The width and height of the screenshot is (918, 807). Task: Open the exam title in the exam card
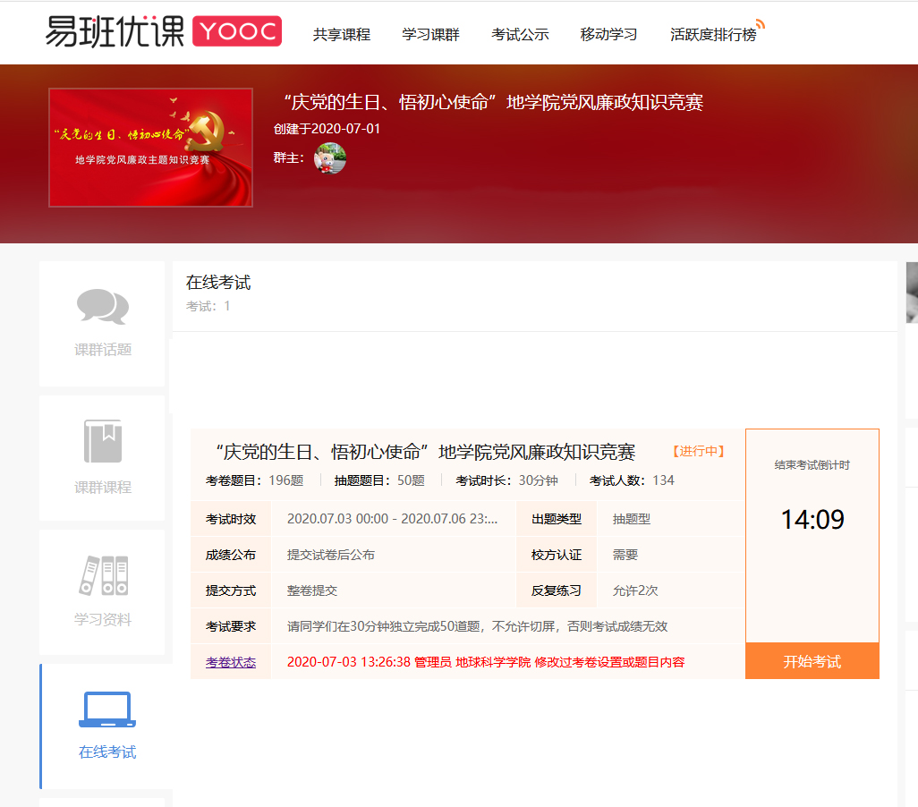(426, 452)
